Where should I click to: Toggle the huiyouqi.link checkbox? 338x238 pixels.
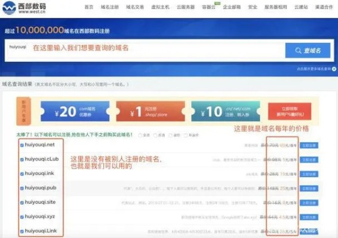tap(22, 231)
